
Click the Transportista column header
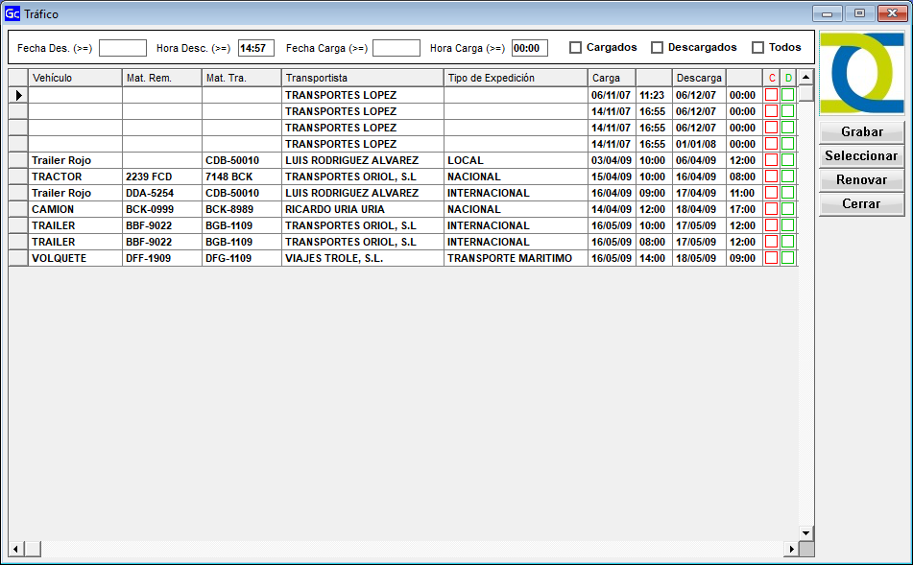point(363,78)
